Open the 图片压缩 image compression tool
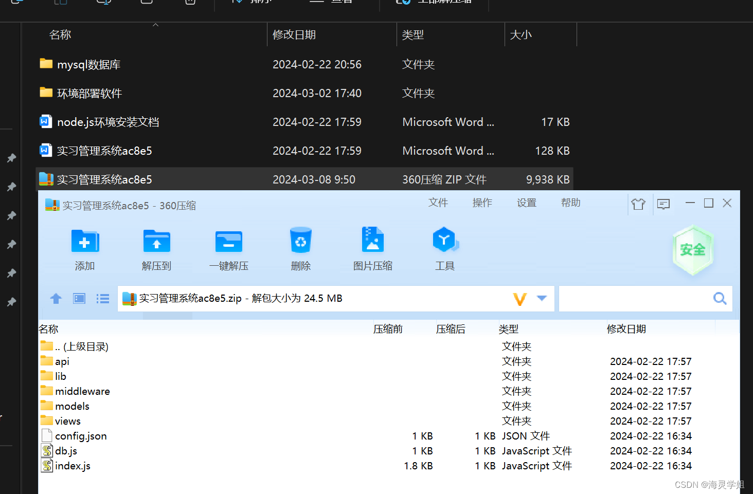Image resolution: width=753 pixels, height=494 pixels. [x=372, y=249]
